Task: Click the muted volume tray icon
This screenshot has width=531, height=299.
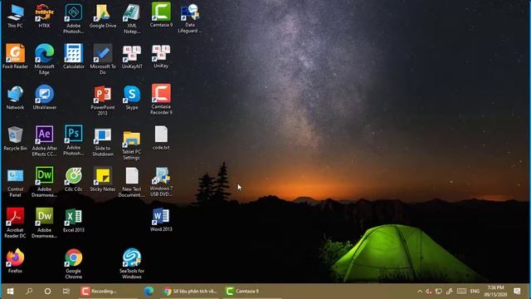Action: coord(429,292)
